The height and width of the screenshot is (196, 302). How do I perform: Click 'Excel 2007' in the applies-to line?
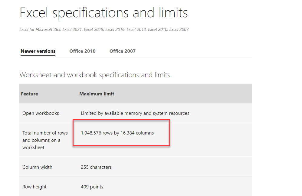(x=179, y=29)
